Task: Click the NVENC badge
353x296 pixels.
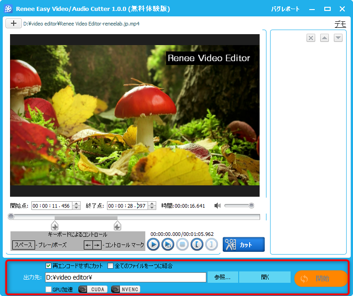Action: [x=126, y=289]
